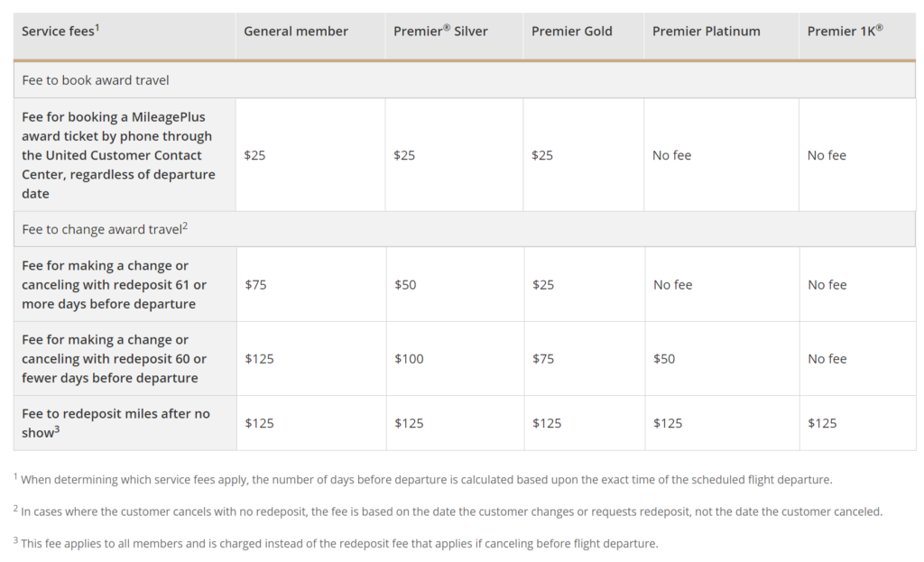Select the "General member" column header
This screenshot has height=562, width=924.
click(296, 32)
